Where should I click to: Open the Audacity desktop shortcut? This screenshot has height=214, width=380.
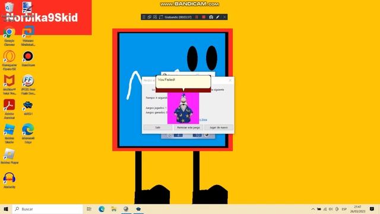pyautogui.click(x=9, y=180)
